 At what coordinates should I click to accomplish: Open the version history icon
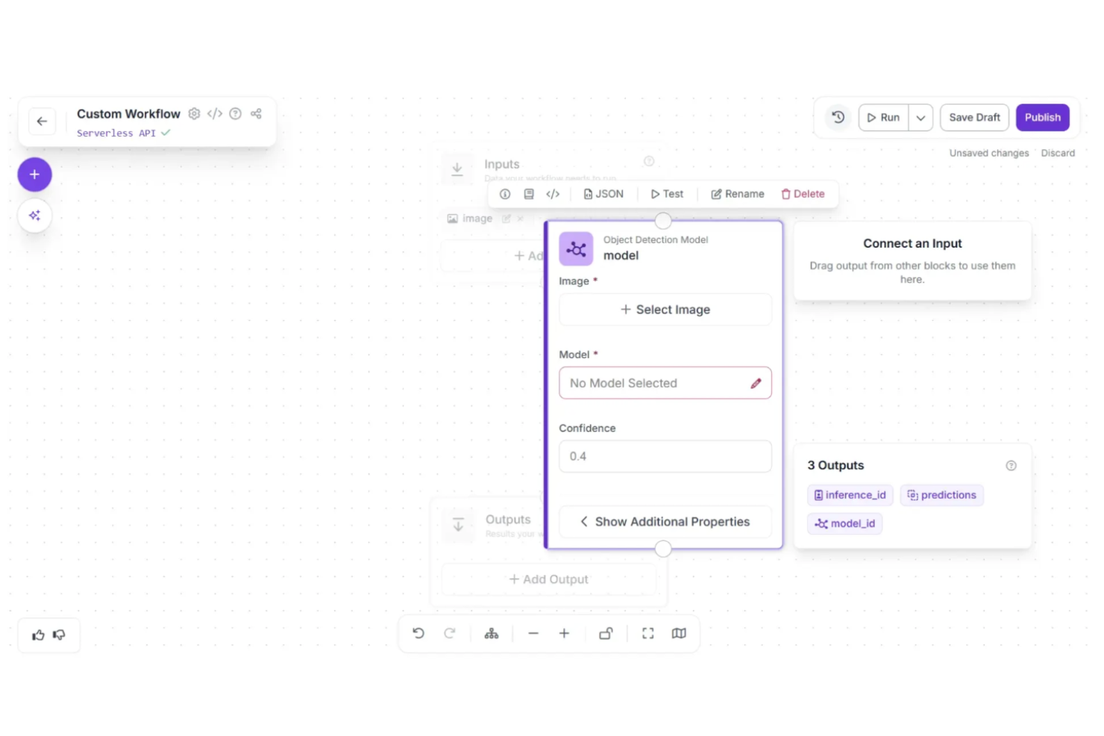click(x=838, y=117)
